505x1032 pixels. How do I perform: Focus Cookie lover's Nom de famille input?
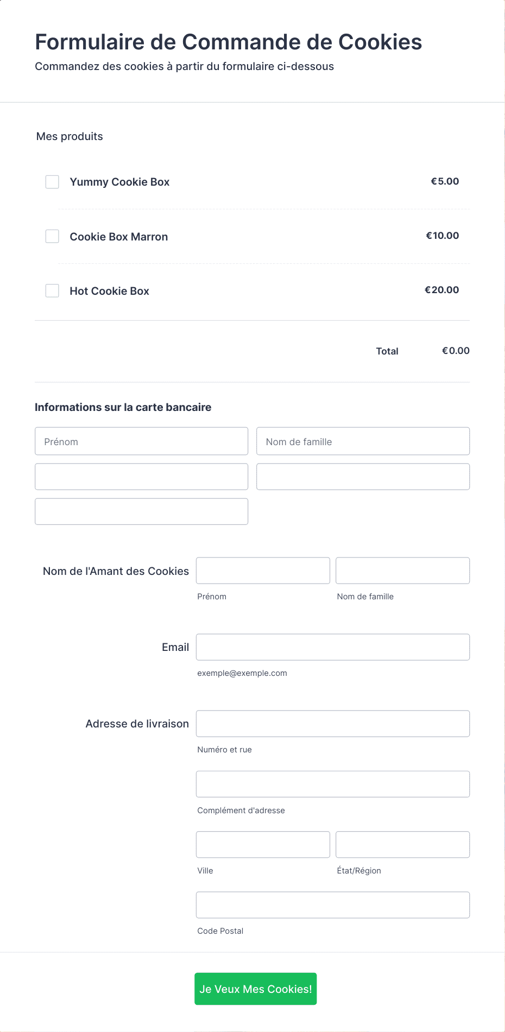pos(403,571)
